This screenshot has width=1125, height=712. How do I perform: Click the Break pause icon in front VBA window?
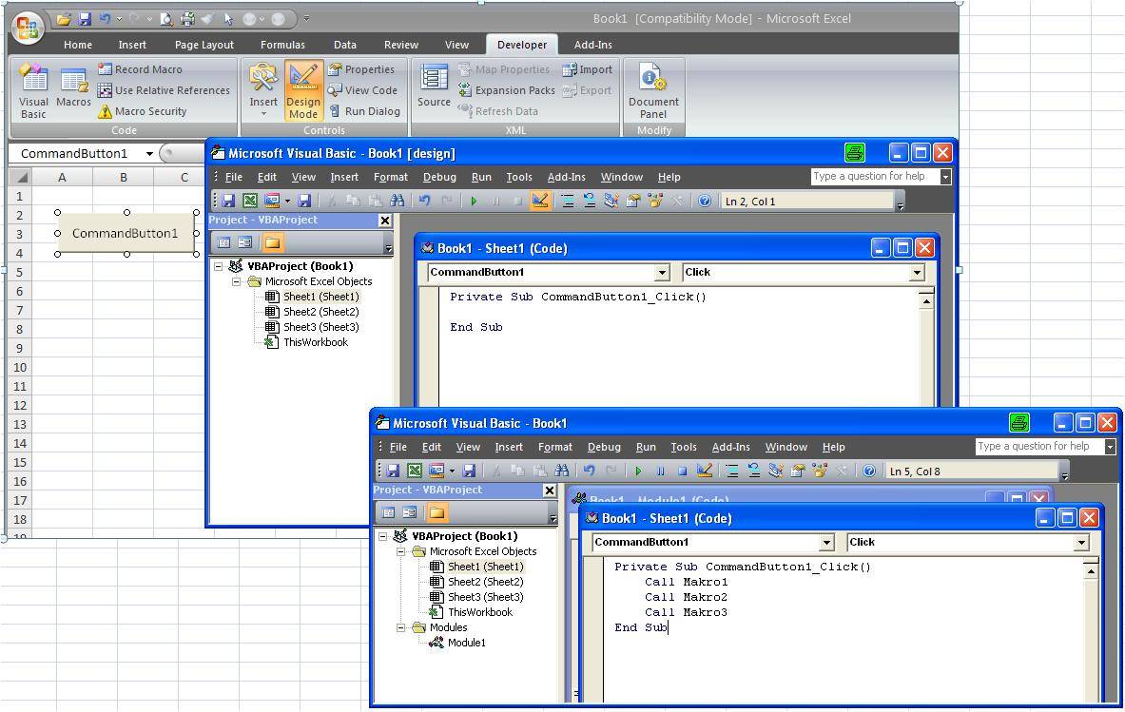tap(660, 471)
